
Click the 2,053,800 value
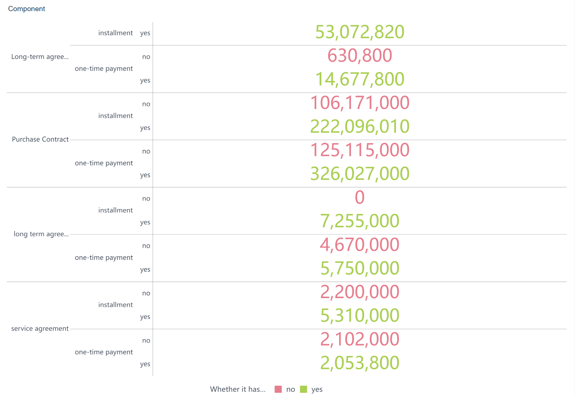click(360, 363)
